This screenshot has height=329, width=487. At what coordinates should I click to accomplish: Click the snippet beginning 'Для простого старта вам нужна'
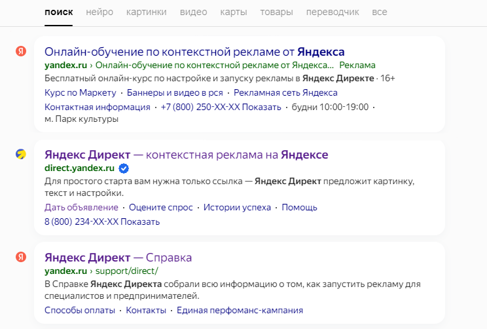point(229,187)
